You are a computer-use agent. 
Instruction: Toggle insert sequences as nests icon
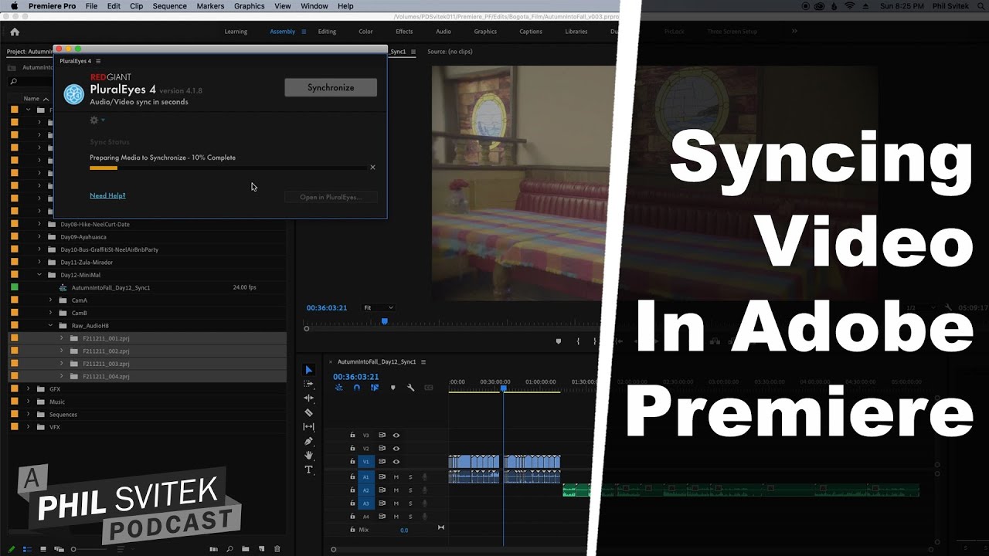tap(338, 388)
